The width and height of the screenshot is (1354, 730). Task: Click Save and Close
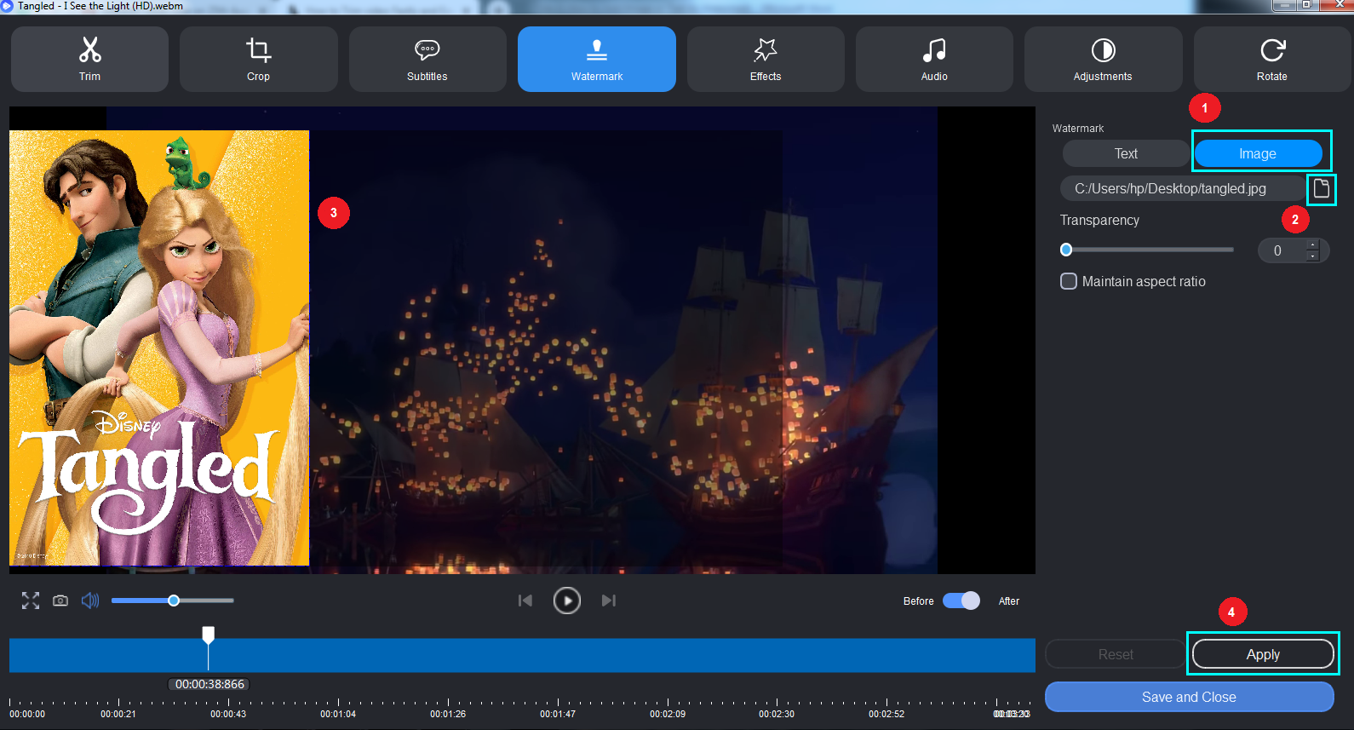(x=1189, y=697)
